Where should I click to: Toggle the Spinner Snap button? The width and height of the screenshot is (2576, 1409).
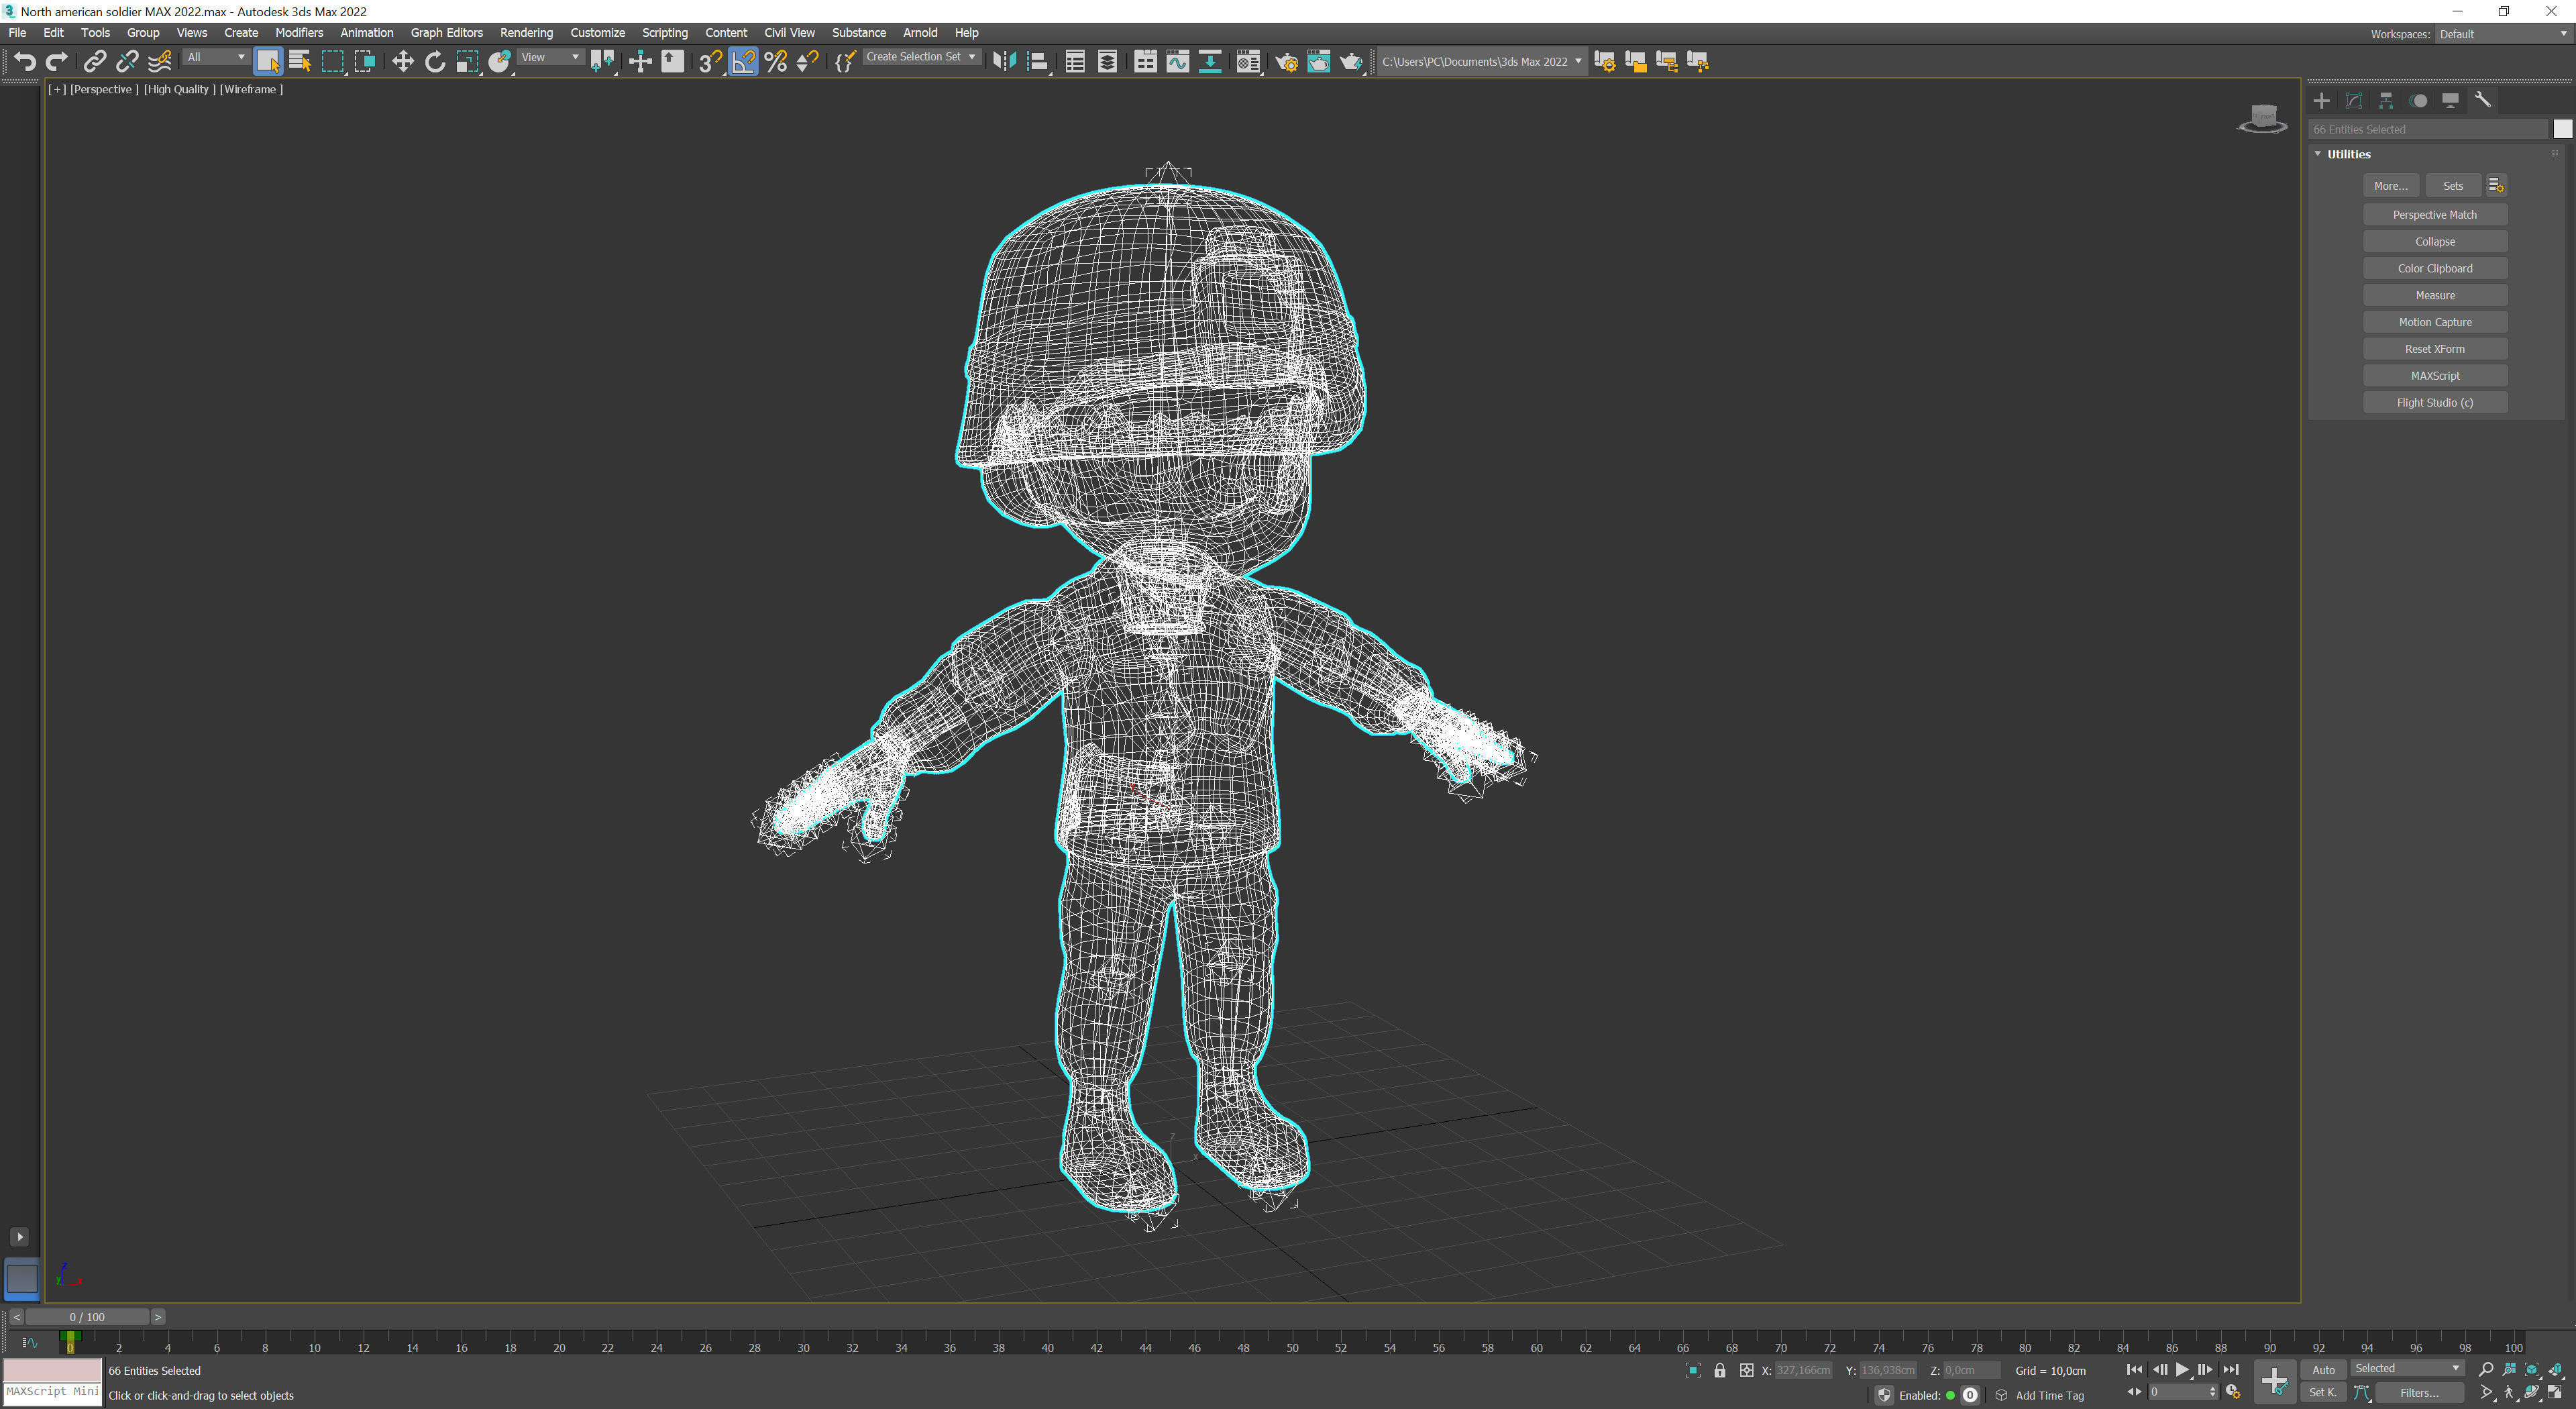pos(807,62)
